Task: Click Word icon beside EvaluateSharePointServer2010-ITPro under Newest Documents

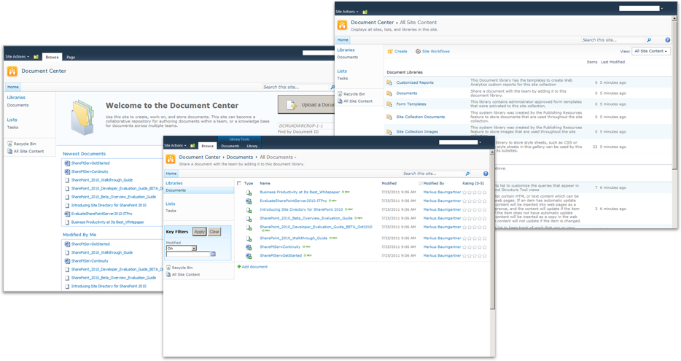Action: pyautogui.click(x=67, y=214)
